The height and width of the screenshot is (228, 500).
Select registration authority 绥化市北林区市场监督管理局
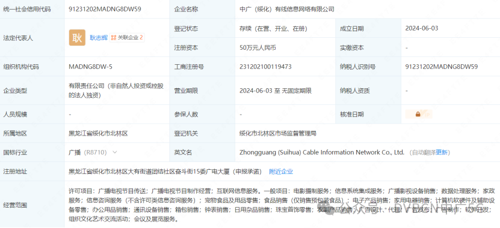point(278,134)
